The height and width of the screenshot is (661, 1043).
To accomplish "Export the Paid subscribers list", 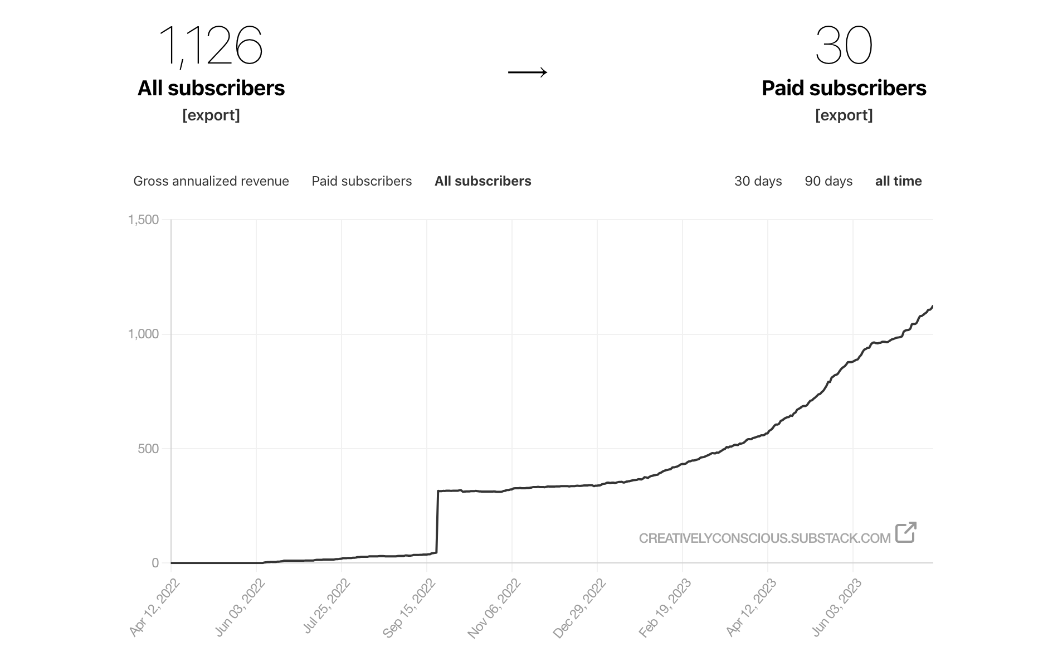I will pos(844,115).
